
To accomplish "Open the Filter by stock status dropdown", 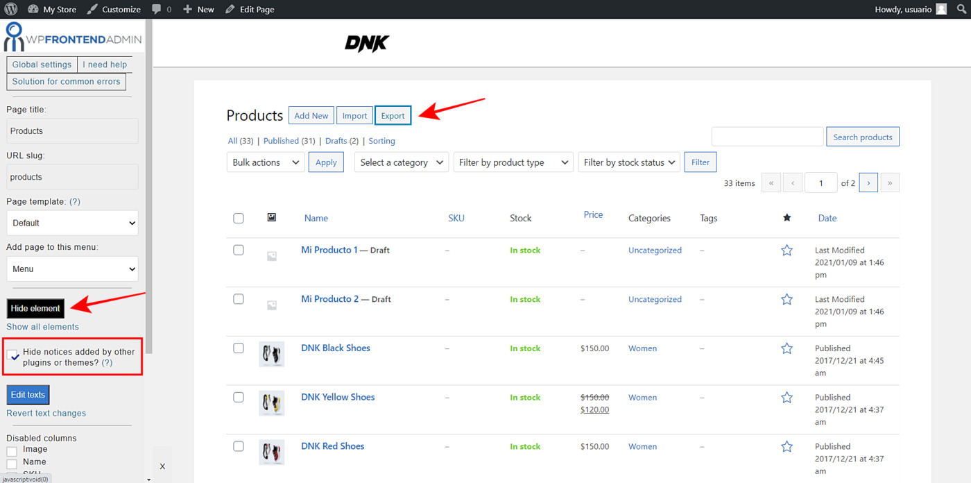I will click(x=629, y=162).
